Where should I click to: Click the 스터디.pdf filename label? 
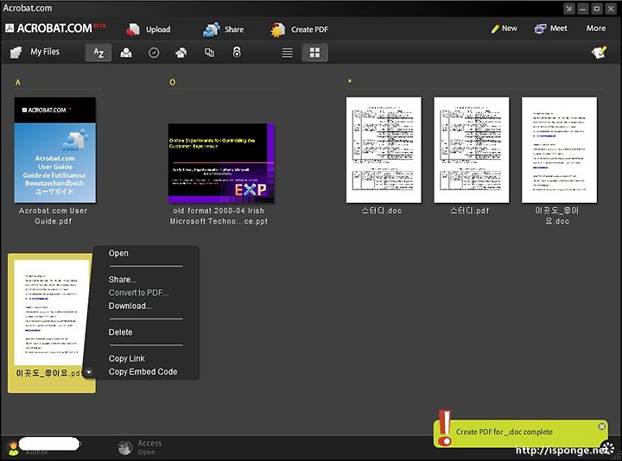(469, 211)
